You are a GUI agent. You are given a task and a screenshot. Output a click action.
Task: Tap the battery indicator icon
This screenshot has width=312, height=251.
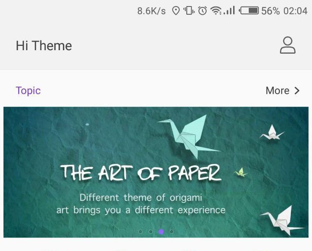pos(249,10)
